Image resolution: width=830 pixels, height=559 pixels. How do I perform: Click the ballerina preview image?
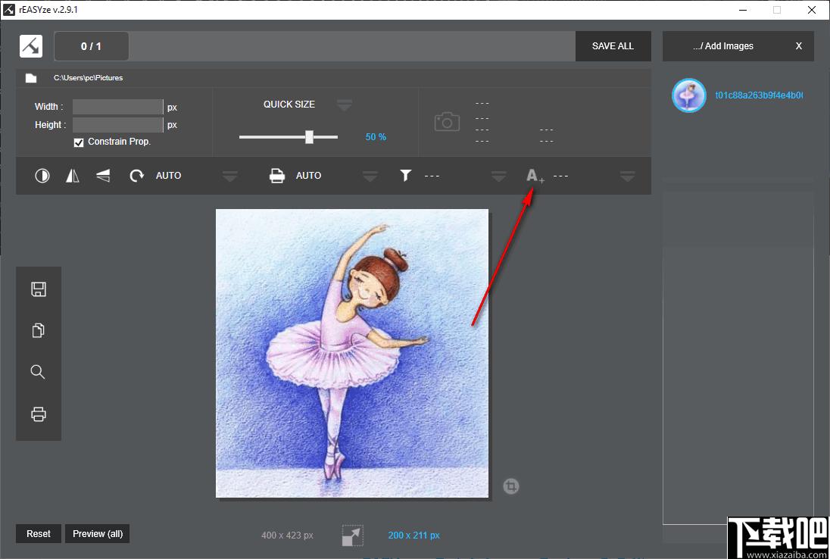click(x=352, y=353)
